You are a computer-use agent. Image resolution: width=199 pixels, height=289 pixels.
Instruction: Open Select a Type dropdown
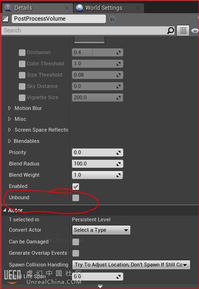pos(101,230)
